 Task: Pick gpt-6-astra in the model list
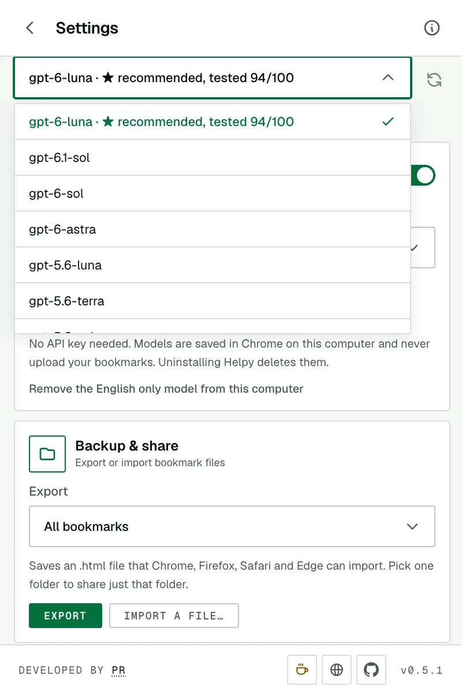pos(213,229)
